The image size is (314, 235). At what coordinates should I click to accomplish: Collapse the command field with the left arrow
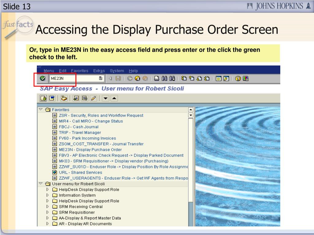(110, 79)
